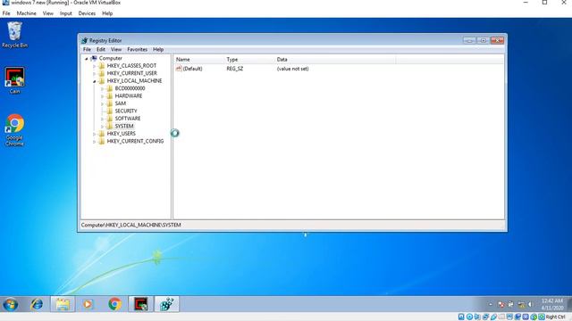Open the Favorites menu
Screen dimensions: 572x321
137,50
